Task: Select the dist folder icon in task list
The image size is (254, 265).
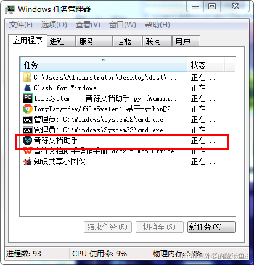Action: click(x=27, y=77)
